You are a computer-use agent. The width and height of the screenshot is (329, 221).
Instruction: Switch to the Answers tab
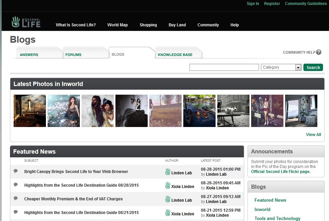point(29,55)
